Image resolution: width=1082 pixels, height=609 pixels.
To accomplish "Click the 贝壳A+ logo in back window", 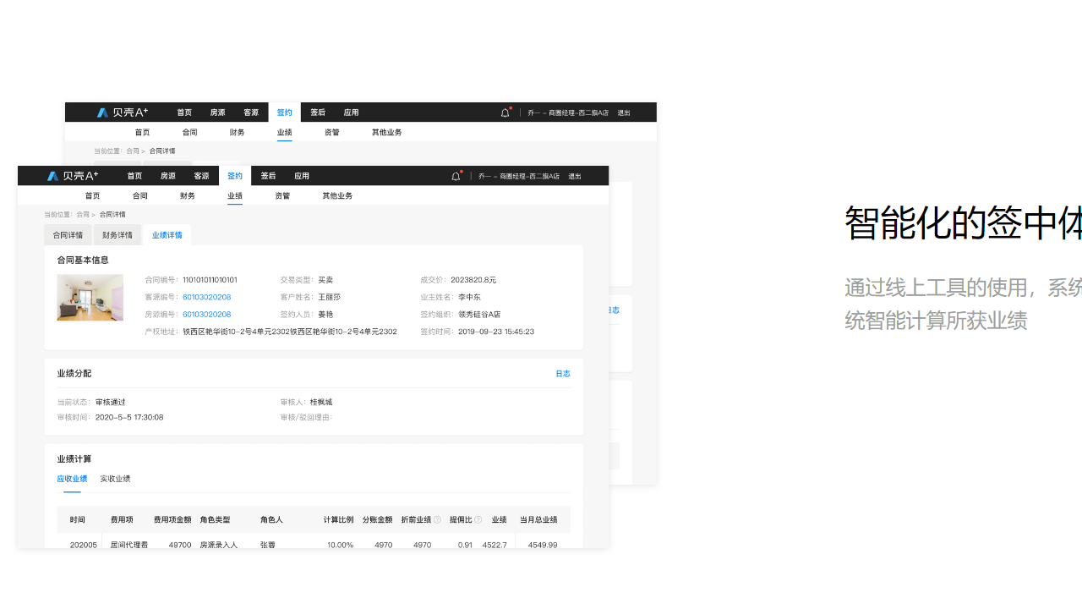I will click(x=123, y=112).
